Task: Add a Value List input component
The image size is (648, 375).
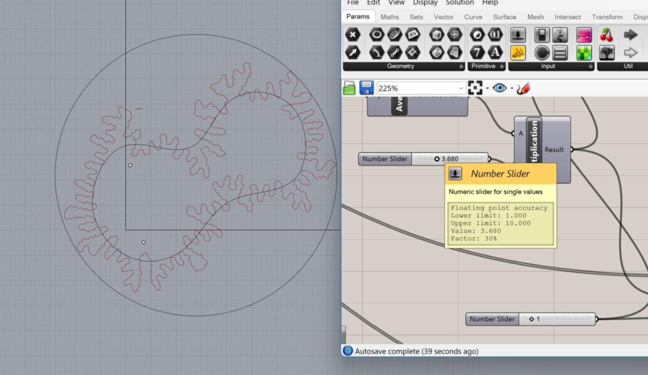Action: (560, 52)
